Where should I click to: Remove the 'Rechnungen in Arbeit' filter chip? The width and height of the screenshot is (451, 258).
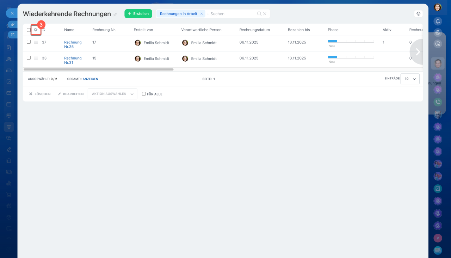[x=202, y=14]
